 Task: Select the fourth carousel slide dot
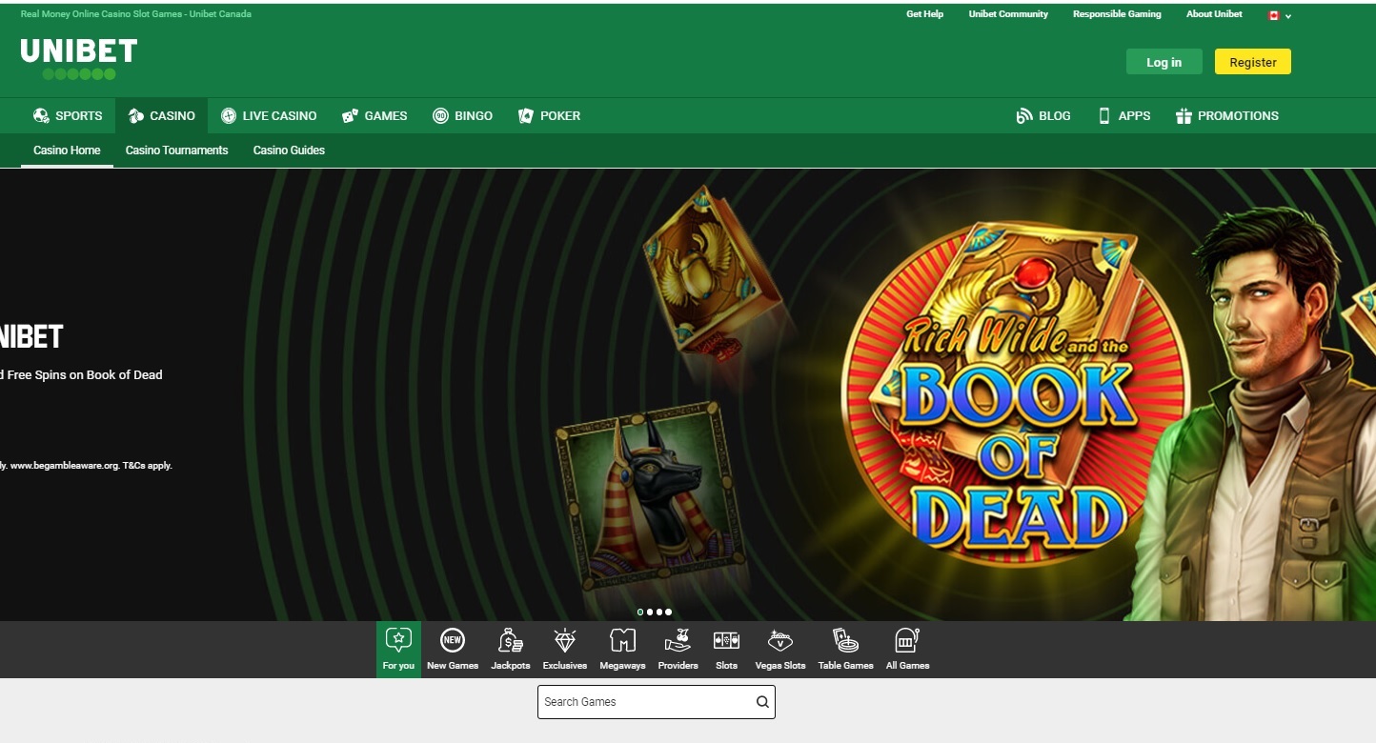point(669,612)
